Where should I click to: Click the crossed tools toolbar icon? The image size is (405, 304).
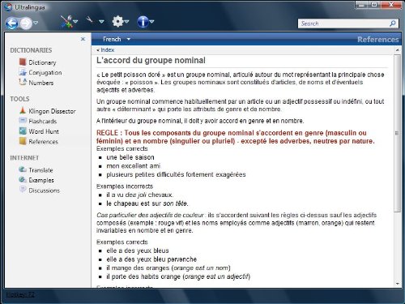[x=66, y=22]
